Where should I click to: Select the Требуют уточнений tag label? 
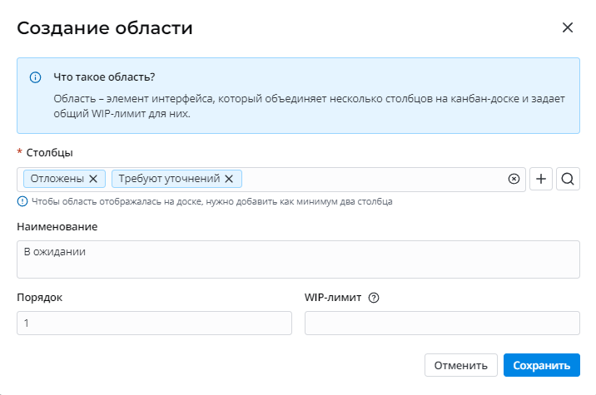point(169,179)
